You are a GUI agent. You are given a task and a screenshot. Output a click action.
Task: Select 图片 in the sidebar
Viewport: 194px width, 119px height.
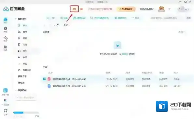point(25,32)
